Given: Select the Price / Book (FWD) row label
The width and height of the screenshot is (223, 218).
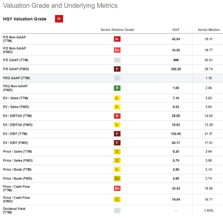Looking at the screenshot, I should click(x=18, y=178).
